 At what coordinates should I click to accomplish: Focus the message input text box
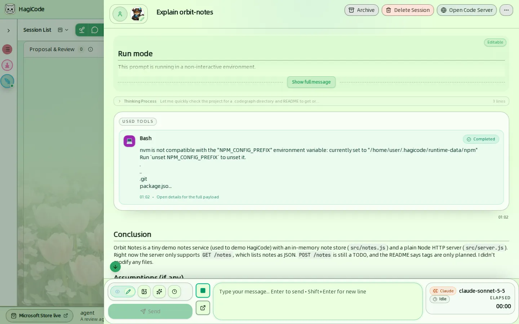(x=318, y=301)
